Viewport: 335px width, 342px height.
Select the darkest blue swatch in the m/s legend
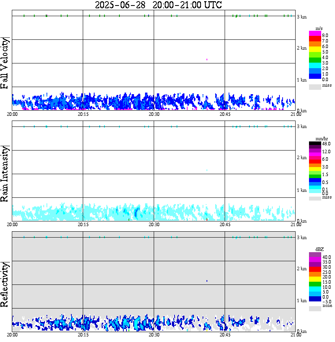[315, 76]
